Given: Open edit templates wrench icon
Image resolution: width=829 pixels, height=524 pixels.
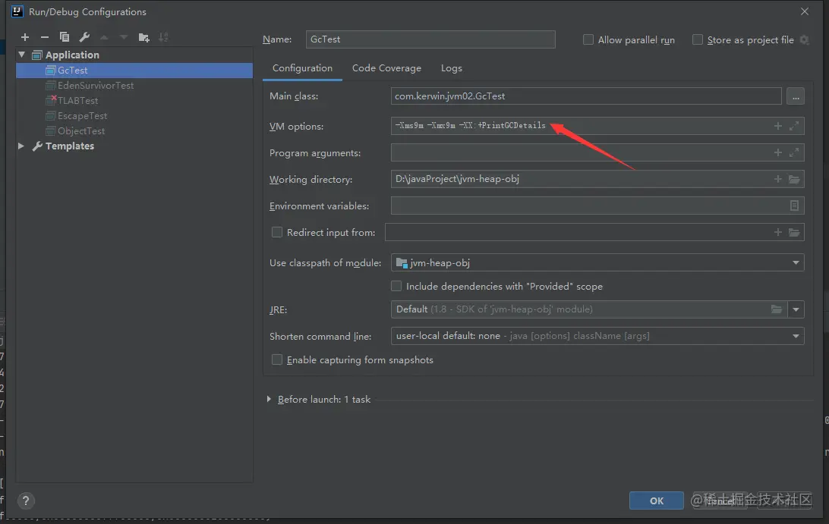Looking at the screenshot, I should pos(84,37).
